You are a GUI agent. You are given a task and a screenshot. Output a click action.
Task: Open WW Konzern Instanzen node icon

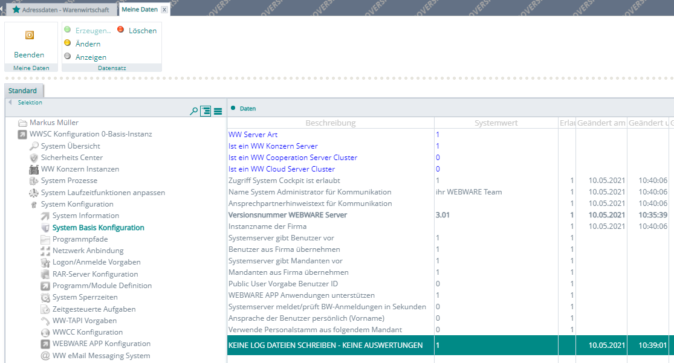(x=34, y=169)
